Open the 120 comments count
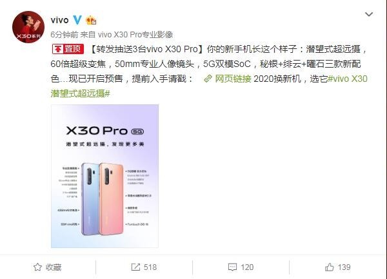The width and height of the screenshot is (387, 279). pyautogui.click(x=247, y=267)
